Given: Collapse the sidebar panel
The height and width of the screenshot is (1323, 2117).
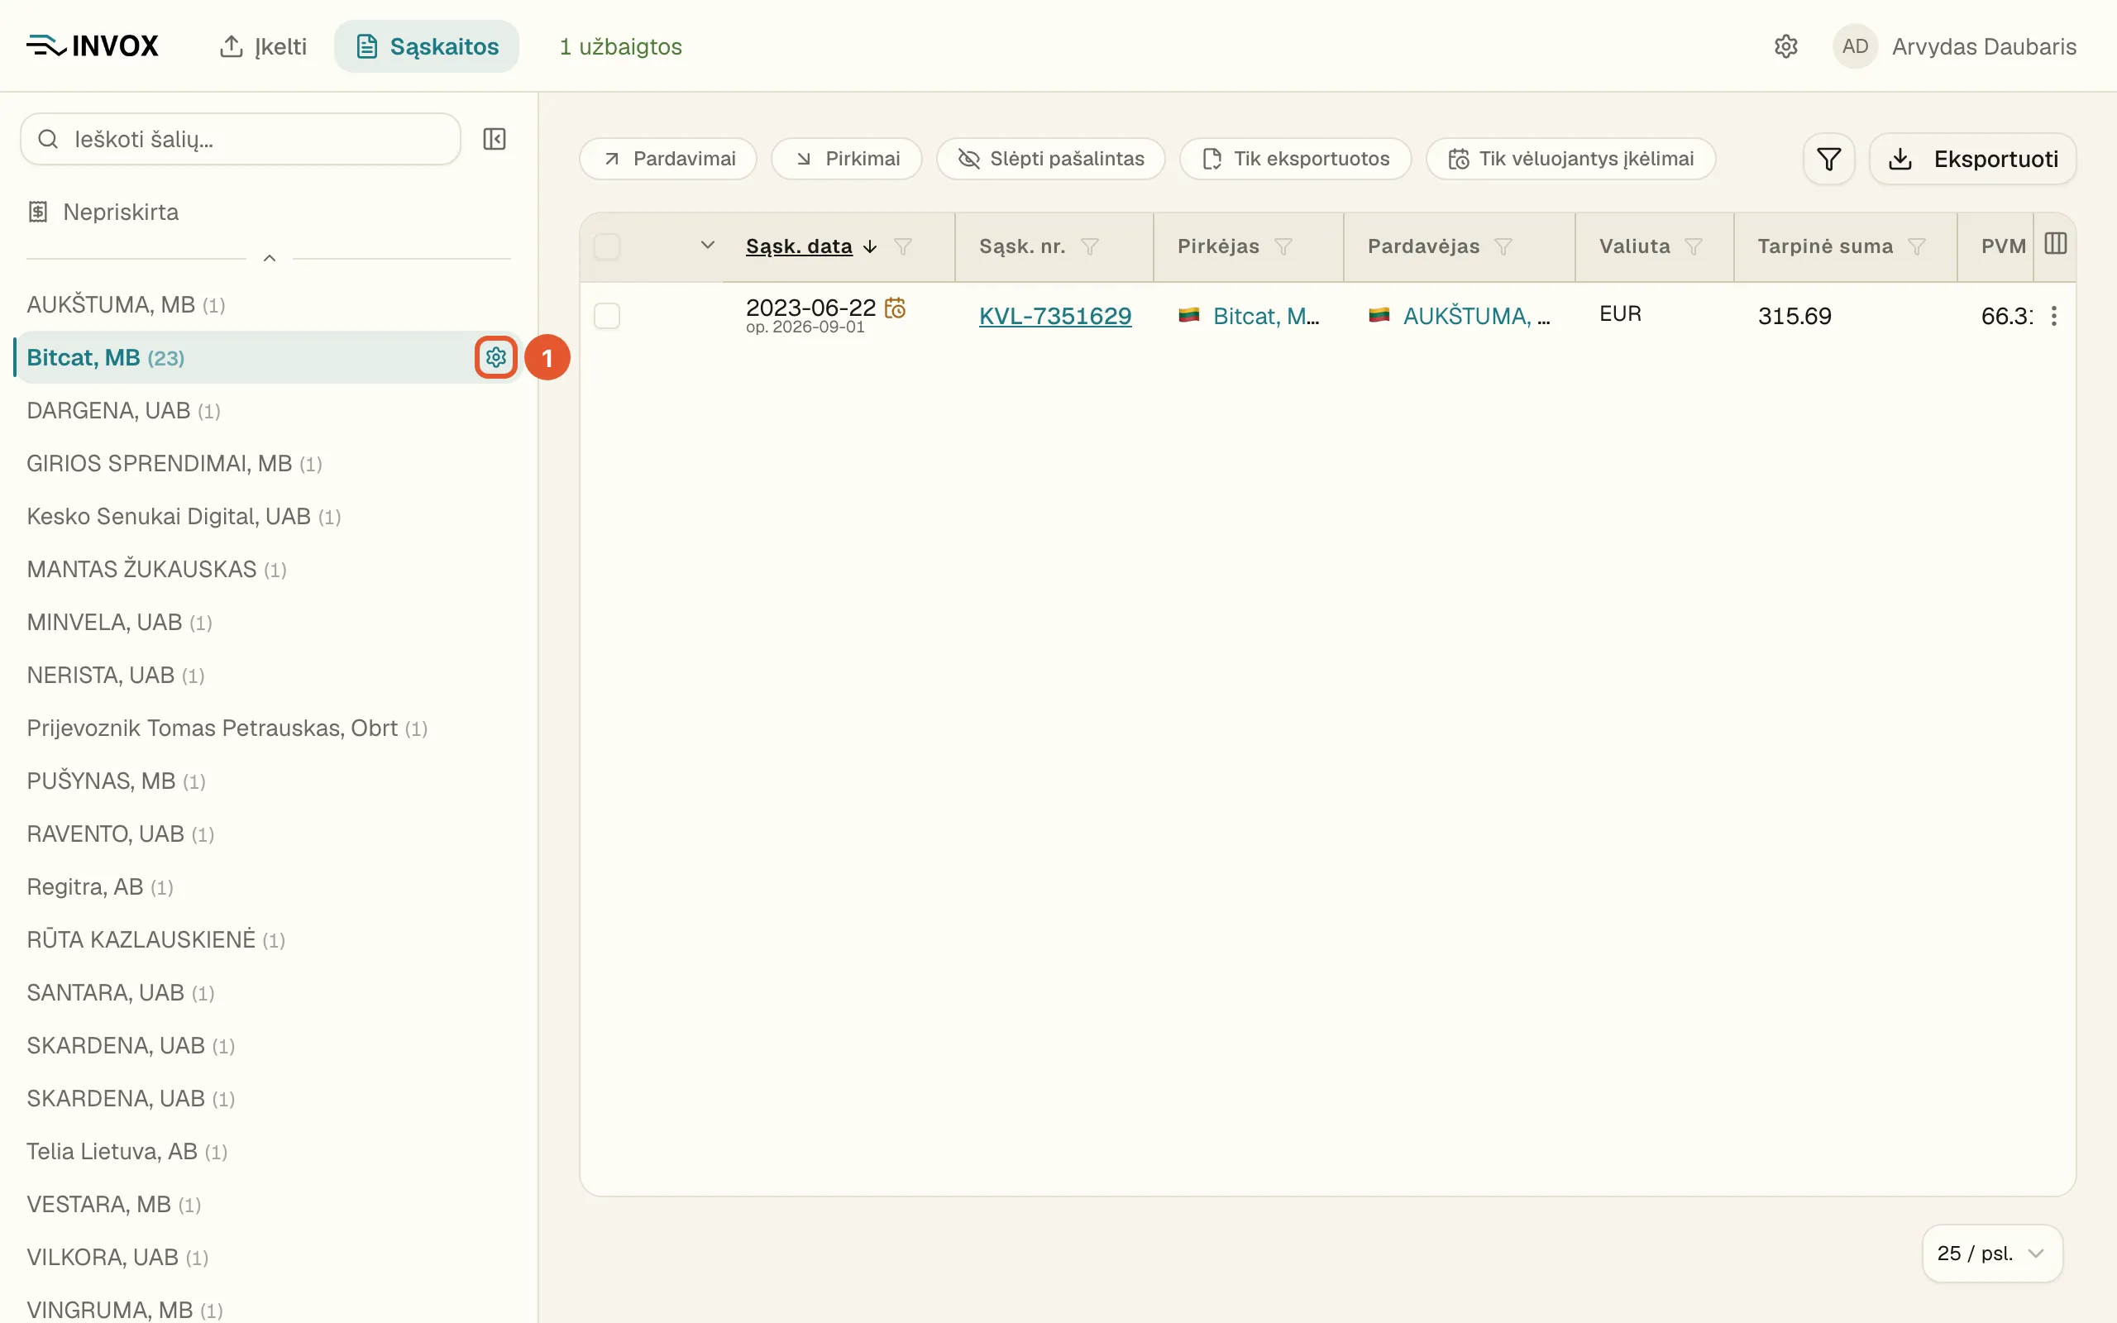Looking at the screenshot, I should (495, 139).
